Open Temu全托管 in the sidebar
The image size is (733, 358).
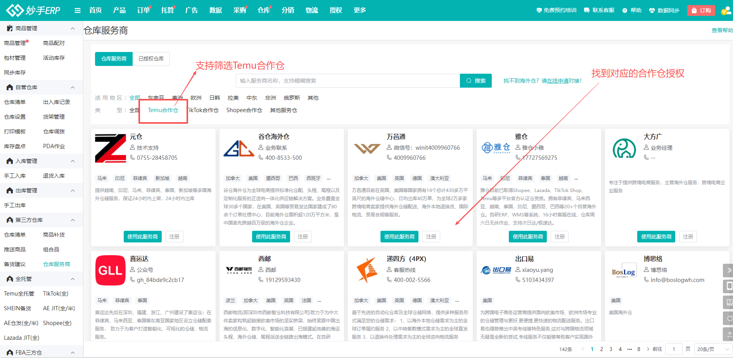tap(19, 294)
